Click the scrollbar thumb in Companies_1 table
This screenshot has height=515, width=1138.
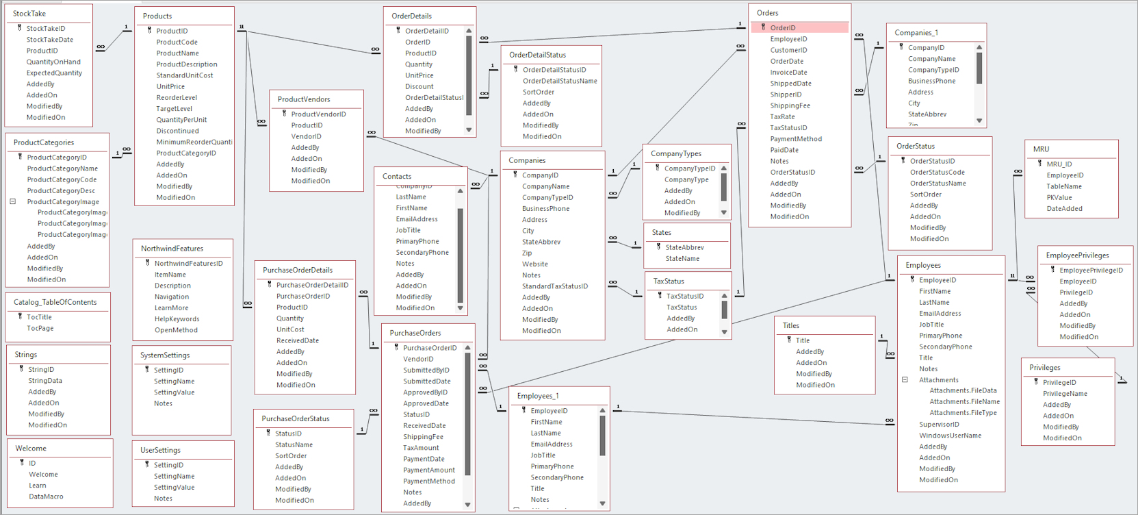coord(979,68)
